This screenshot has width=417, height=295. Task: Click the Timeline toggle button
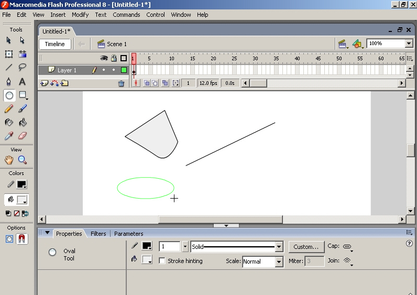click(x=55, y=44)
